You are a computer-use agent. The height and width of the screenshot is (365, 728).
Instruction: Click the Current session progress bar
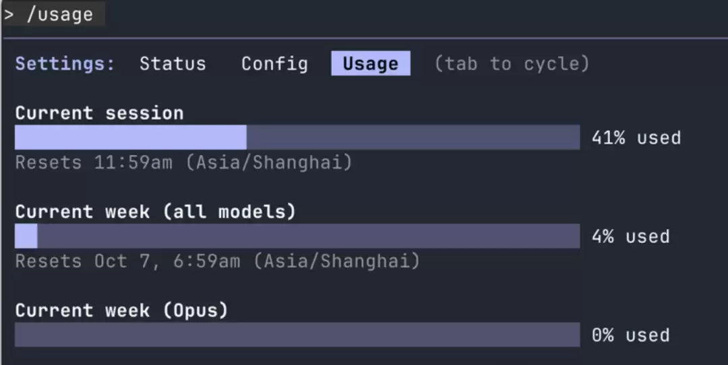pos(297,137)
